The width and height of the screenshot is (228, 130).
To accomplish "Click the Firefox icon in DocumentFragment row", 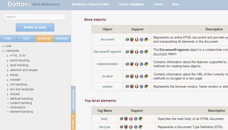I will click(x=132, y=52).
